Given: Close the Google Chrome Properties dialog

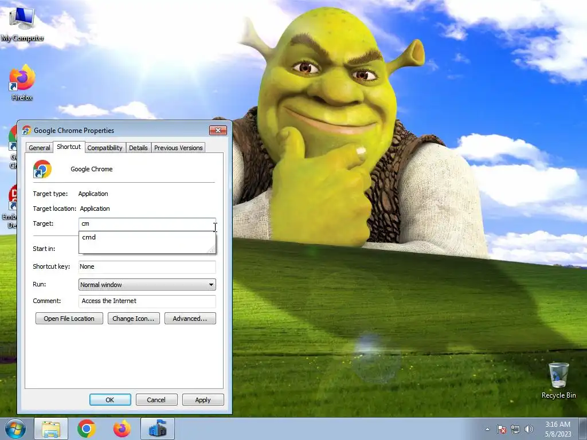Looking at the screenshot, I should pyautogui.click(x=218, y=130).
